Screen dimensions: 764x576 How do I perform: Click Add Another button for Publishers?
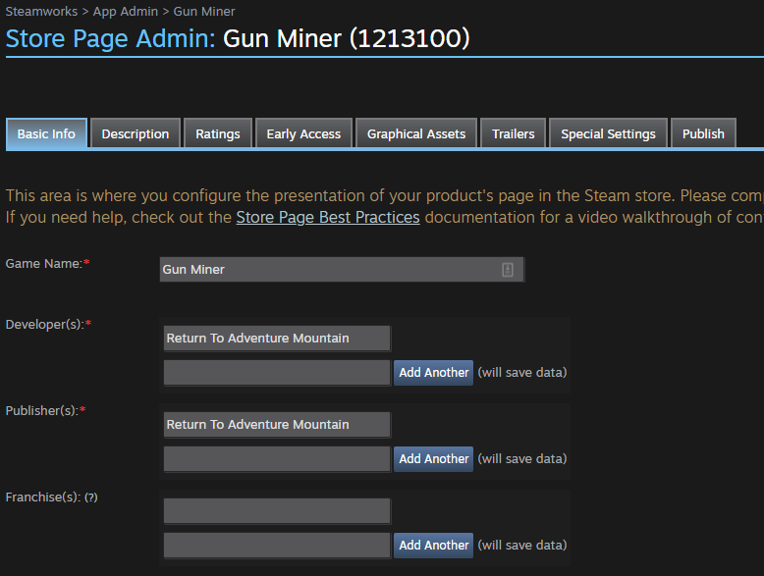point(433,458)
